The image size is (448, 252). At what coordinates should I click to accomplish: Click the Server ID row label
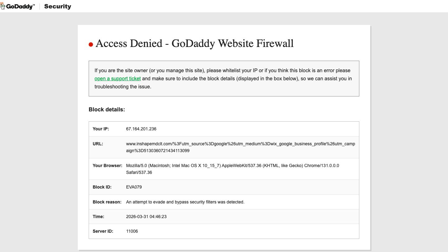point(103,231)
